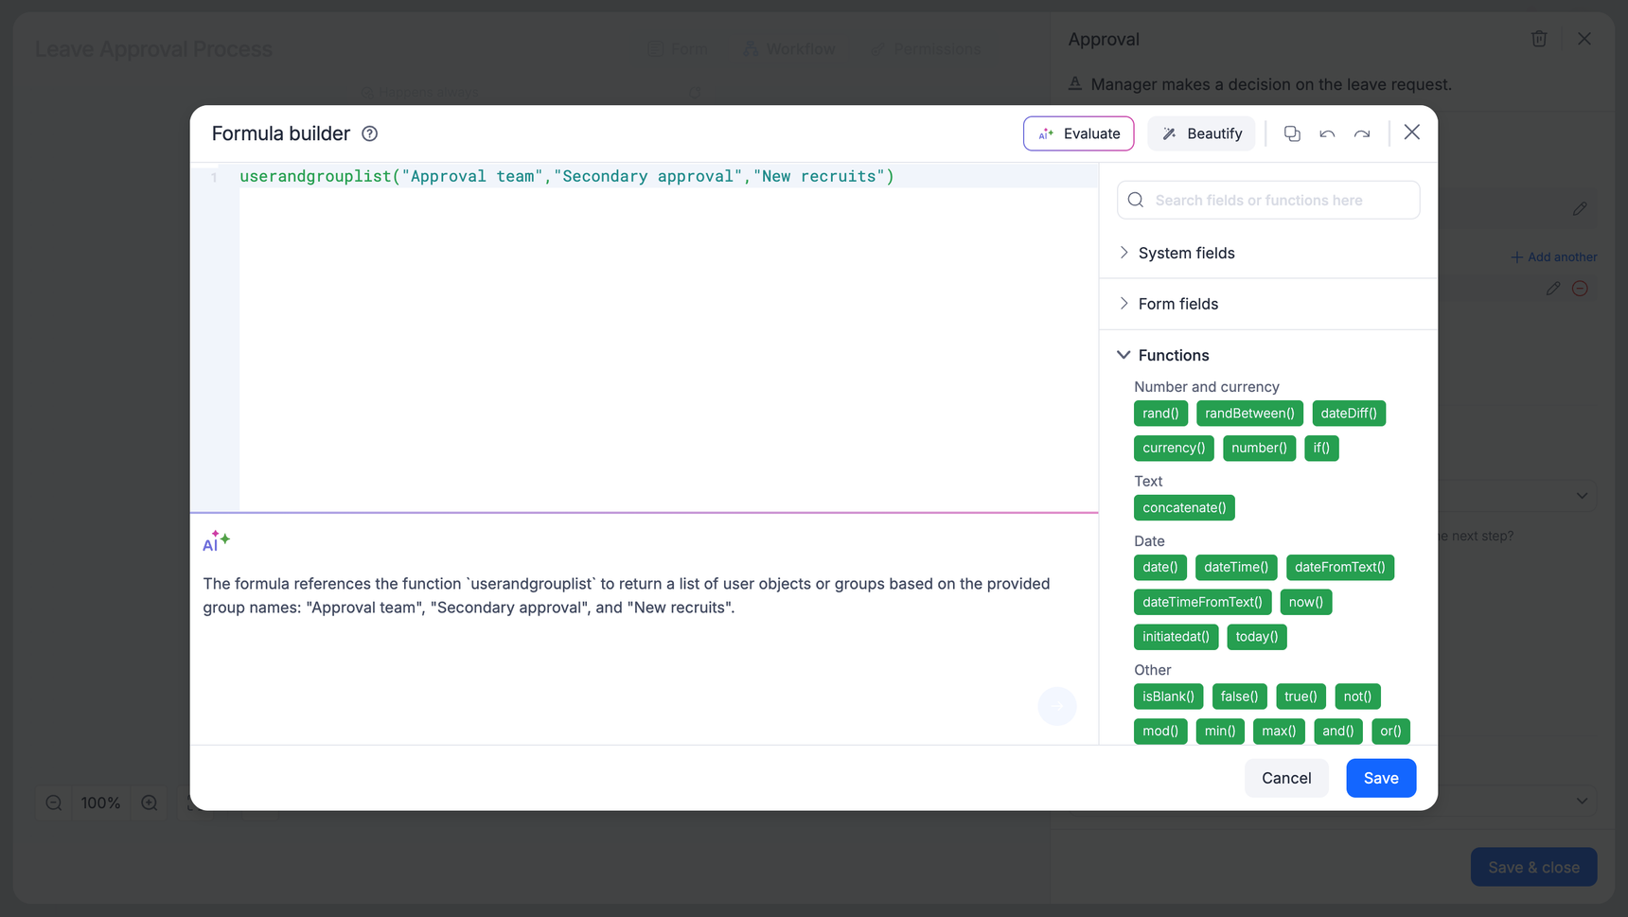Insert the concatenate() function
This screenshot has height=917, width=1628.
1184,508
